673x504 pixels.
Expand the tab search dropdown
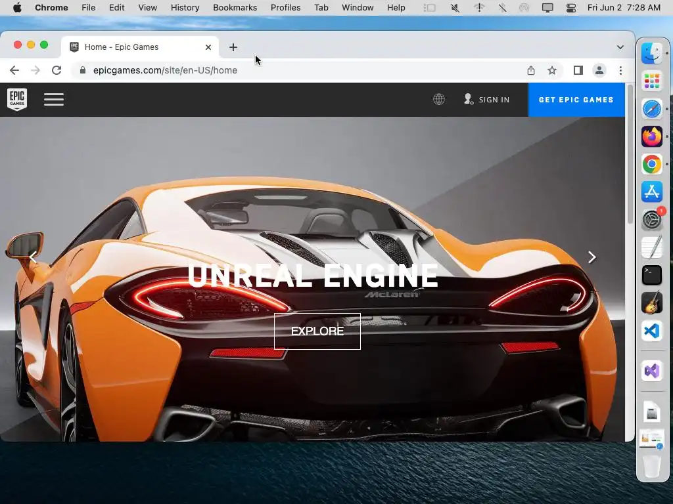(x=620, y=47)
